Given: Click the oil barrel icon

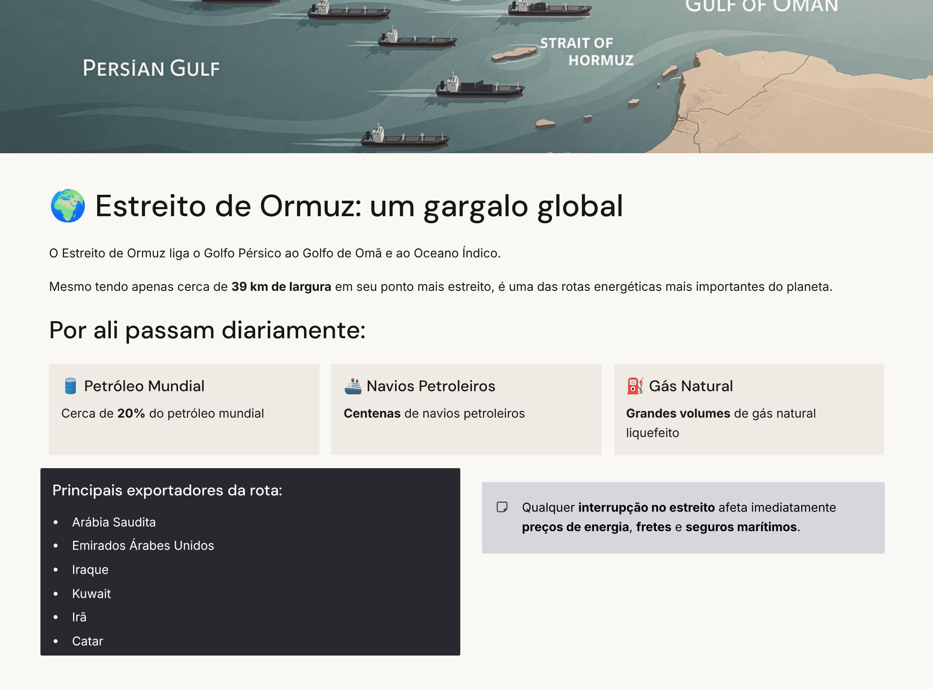Looking at the screenshot, I should 70,386.
